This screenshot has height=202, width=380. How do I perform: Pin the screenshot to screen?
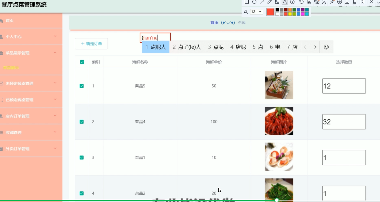[332, 2]
